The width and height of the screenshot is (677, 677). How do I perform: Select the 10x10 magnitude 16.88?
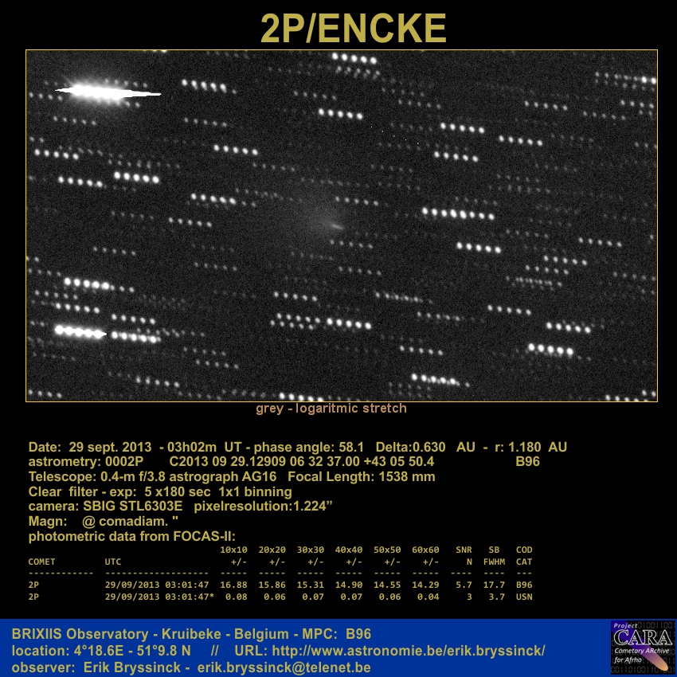pos(233,585)
